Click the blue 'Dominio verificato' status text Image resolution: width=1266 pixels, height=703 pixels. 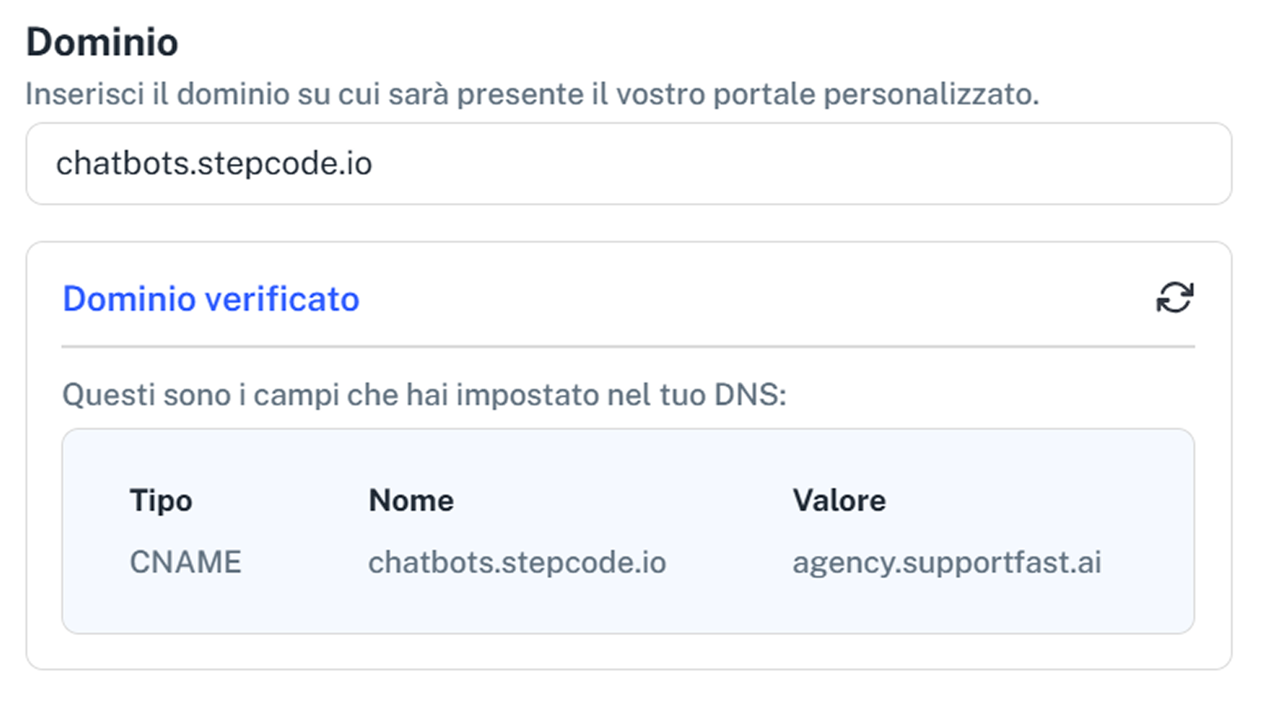[211, 299]
